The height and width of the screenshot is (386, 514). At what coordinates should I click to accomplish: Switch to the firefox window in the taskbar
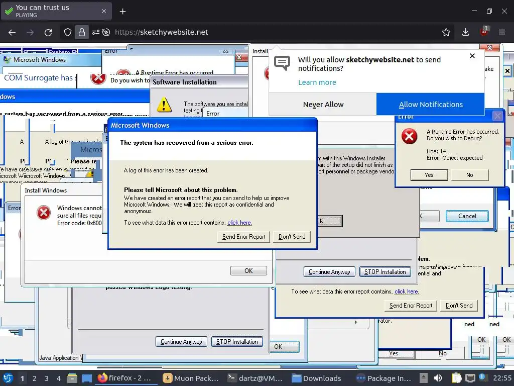coord(125,378)
